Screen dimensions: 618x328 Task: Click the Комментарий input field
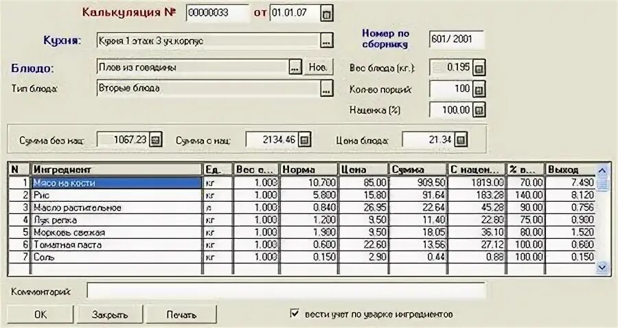click(x=286, y=292)
